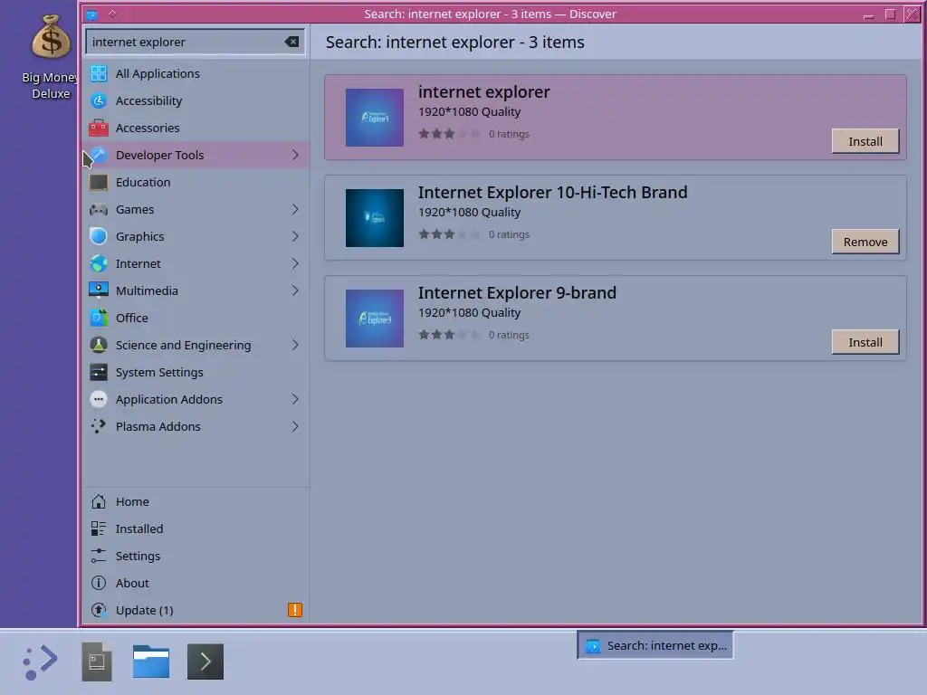Install Internet Explorer 9-brand
927x695 pixels.
[865, 342]
